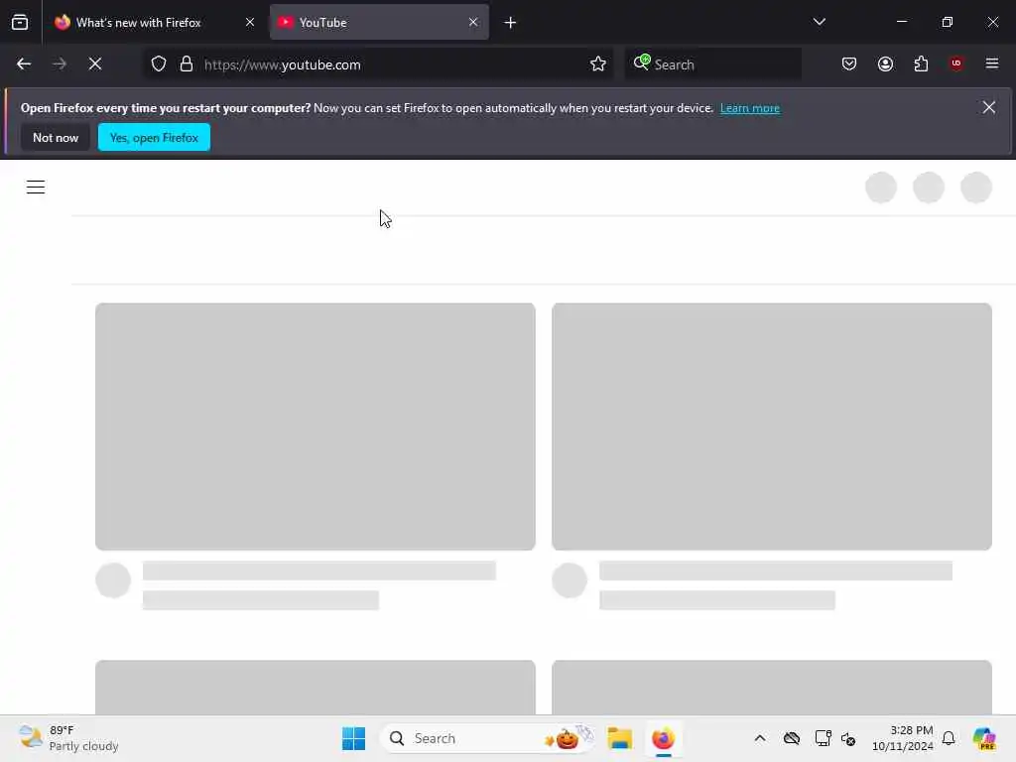
Task: Open the Windows Start menu
Action: click(354, 738)
